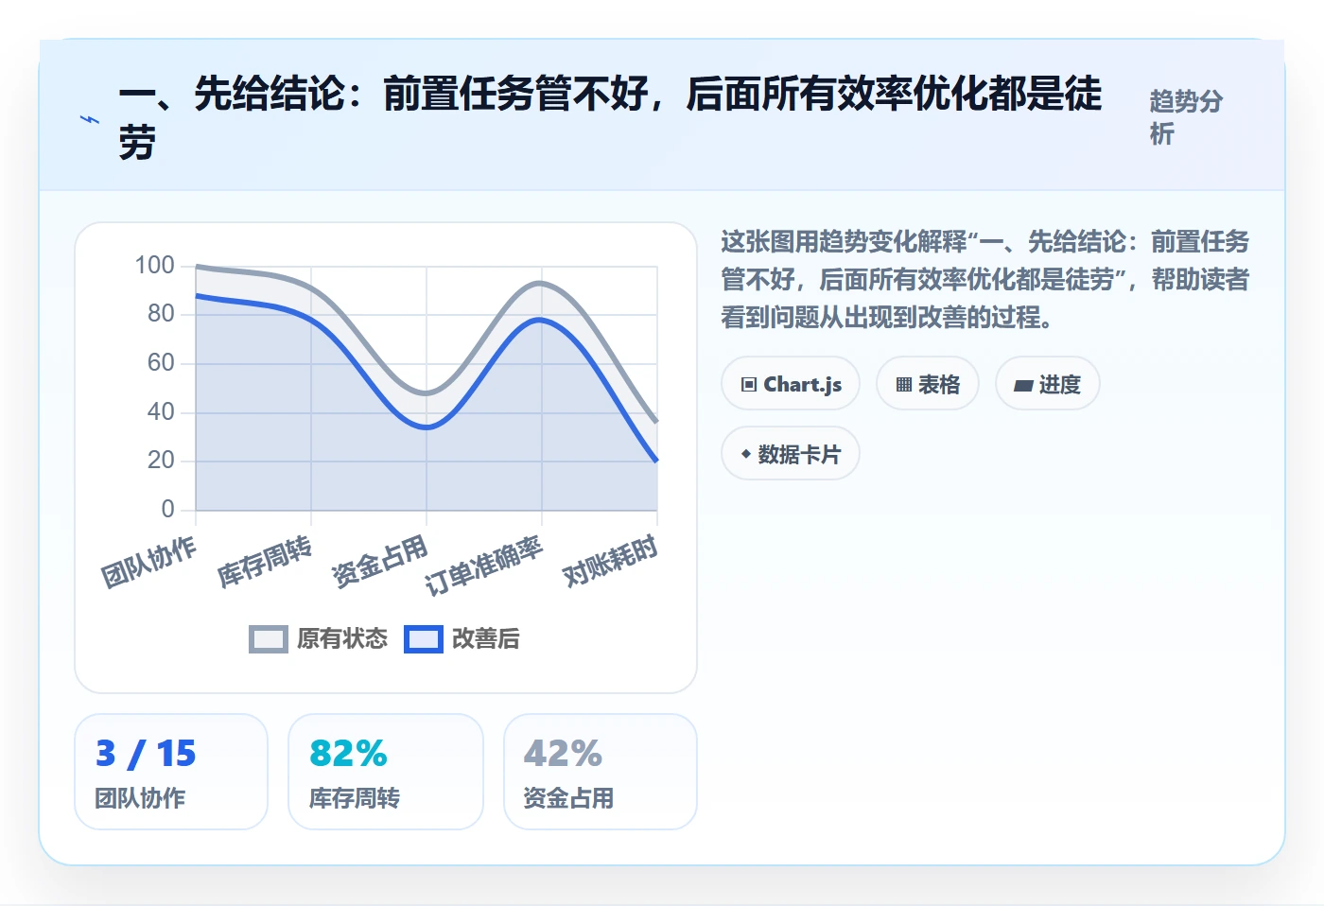
Task: Open the 3 / 15 团队协作 stat card
Action: 171,772
